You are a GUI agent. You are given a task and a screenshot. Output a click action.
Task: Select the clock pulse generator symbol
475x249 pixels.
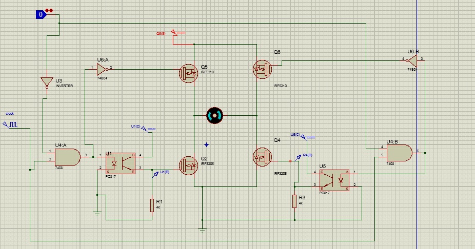coord(10,125)
